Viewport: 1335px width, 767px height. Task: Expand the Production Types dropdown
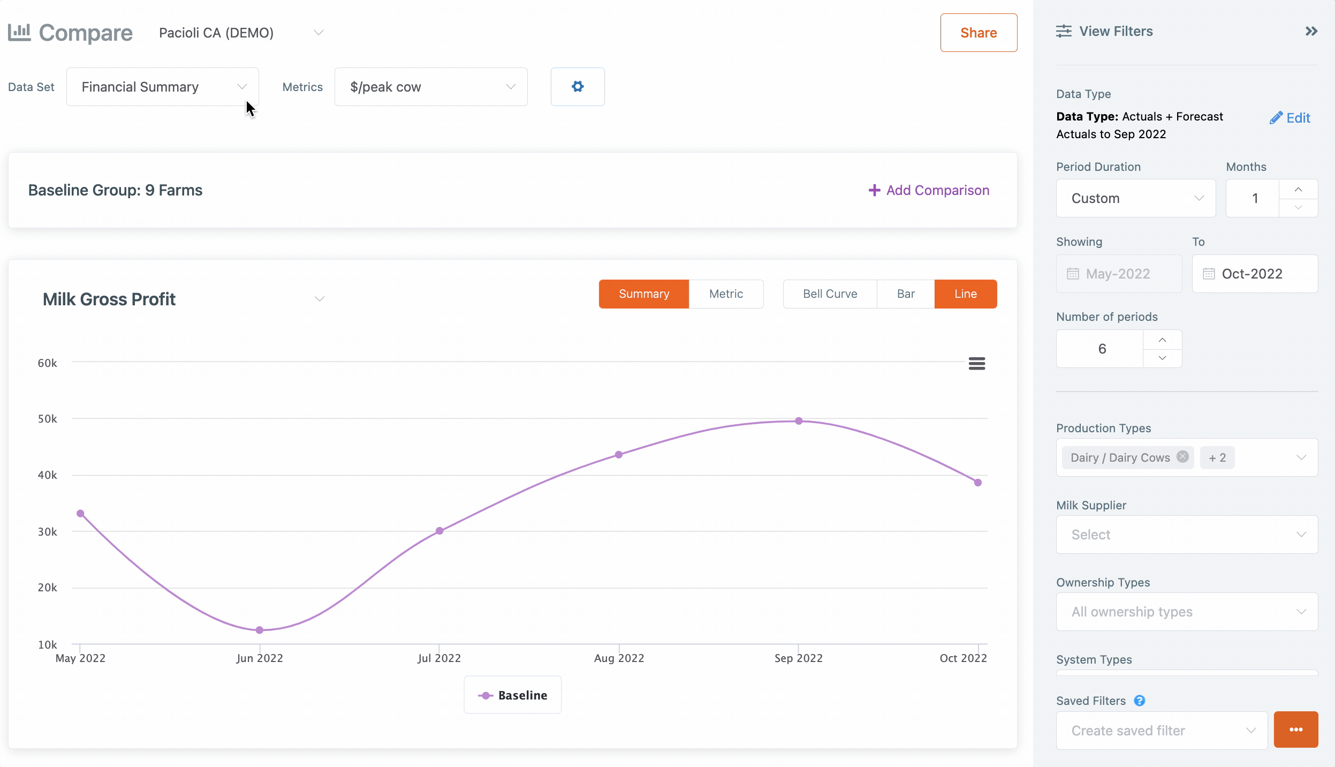1301,457
